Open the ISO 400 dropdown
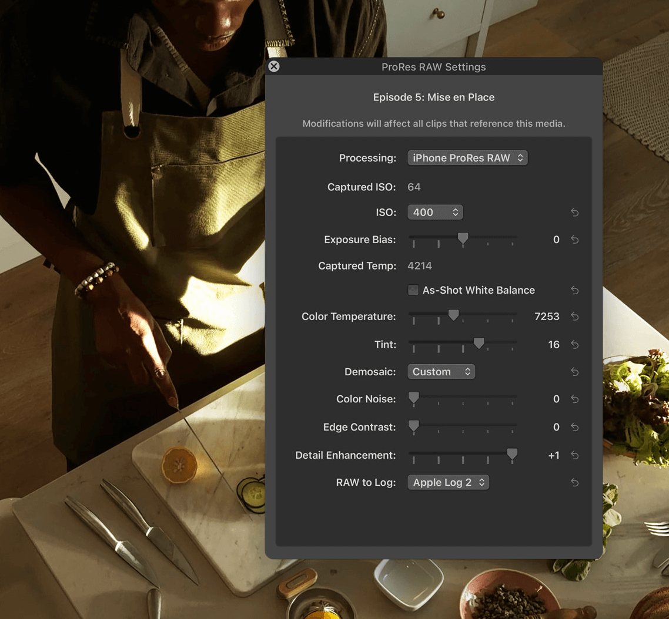This screenshot has height=619, width=669. (x=435, y=213)
